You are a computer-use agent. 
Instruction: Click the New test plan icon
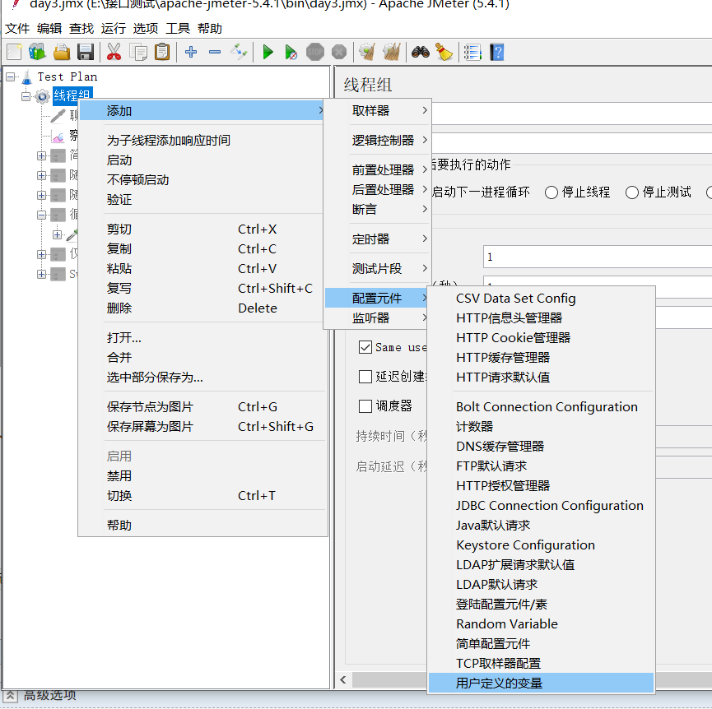point(14,52)
